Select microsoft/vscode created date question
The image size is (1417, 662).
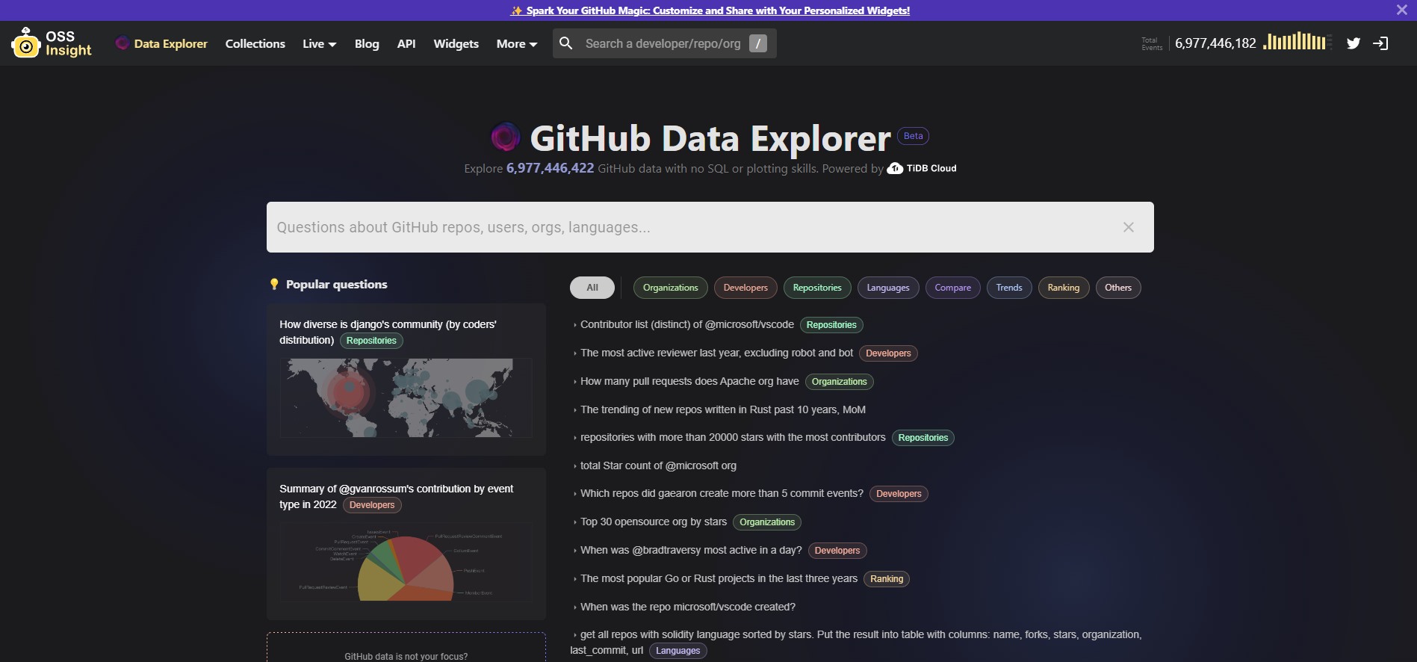click(x=688, y=607)
